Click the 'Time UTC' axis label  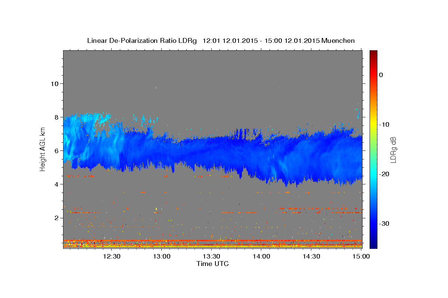(212, 264)
